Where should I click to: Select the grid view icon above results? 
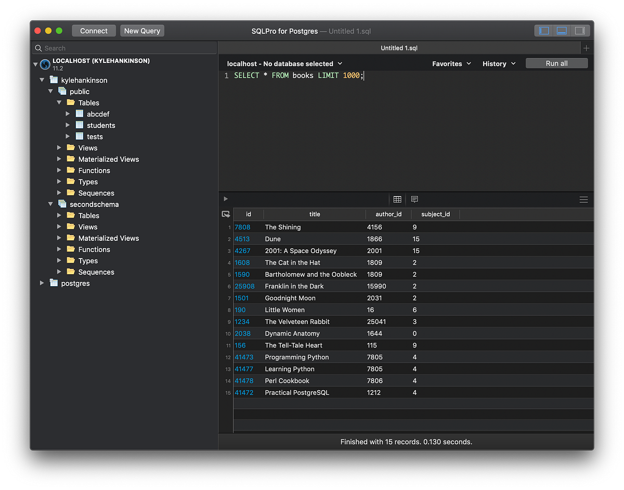click(x=397, y=199)
